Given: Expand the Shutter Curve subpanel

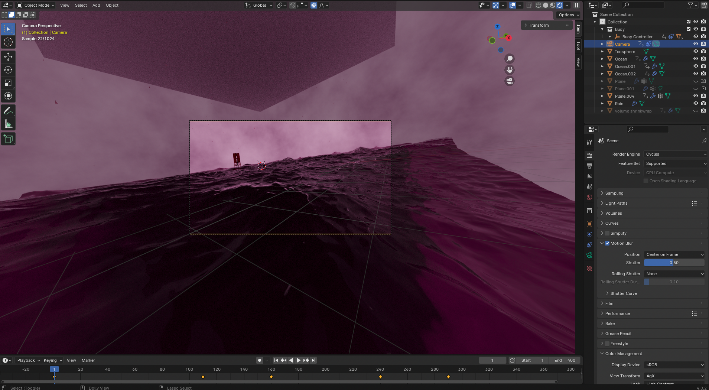Looking at the screenshot, I should coord(623,293).
